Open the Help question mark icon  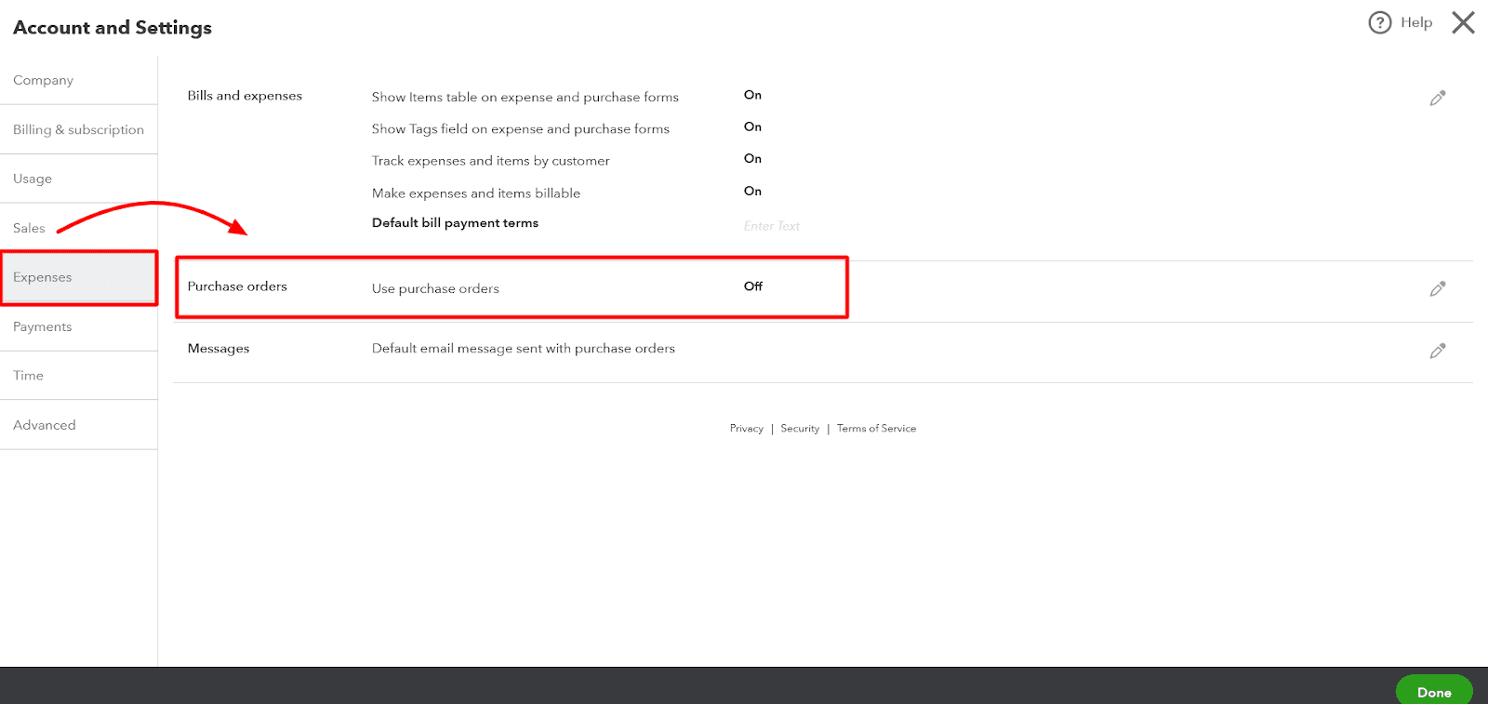tap(1380, 22)
